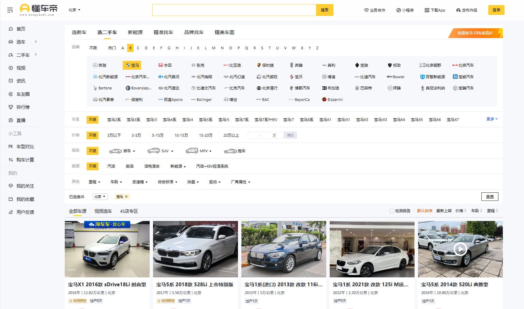Open the 视频 video icon in sidebar
Screen dimensions: 524x309
[11, 68]
